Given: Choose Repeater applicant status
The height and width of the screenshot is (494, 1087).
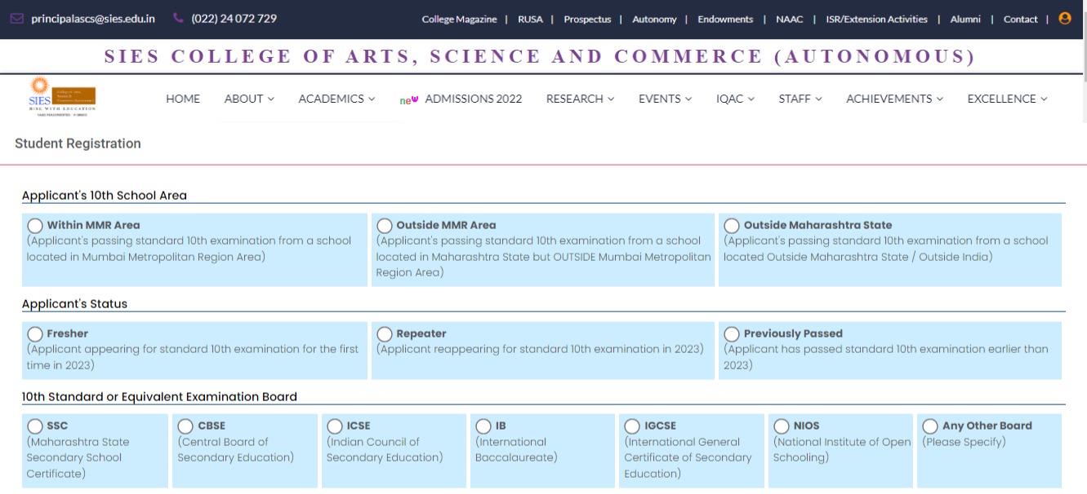Looking at the screenshot, I should 385,334.
